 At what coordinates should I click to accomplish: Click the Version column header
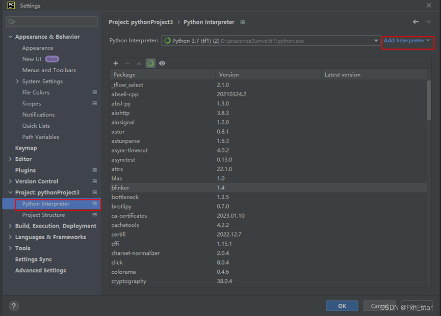[269, 75]
